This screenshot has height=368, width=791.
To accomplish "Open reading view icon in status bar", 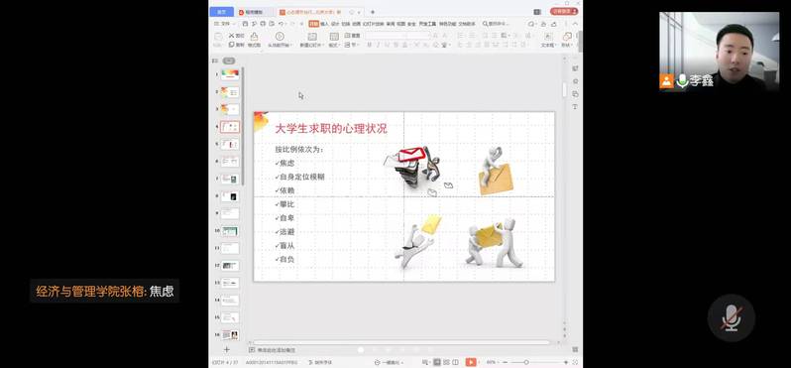I will 456,362.
